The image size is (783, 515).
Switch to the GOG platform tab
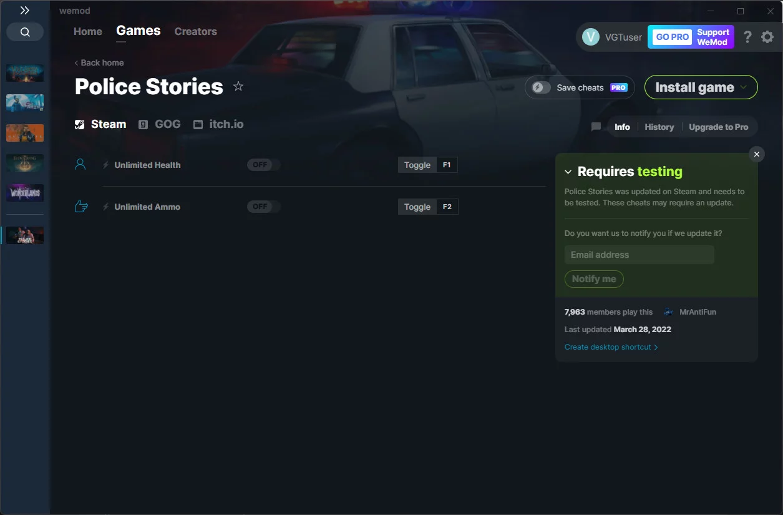tap(160, 124)
